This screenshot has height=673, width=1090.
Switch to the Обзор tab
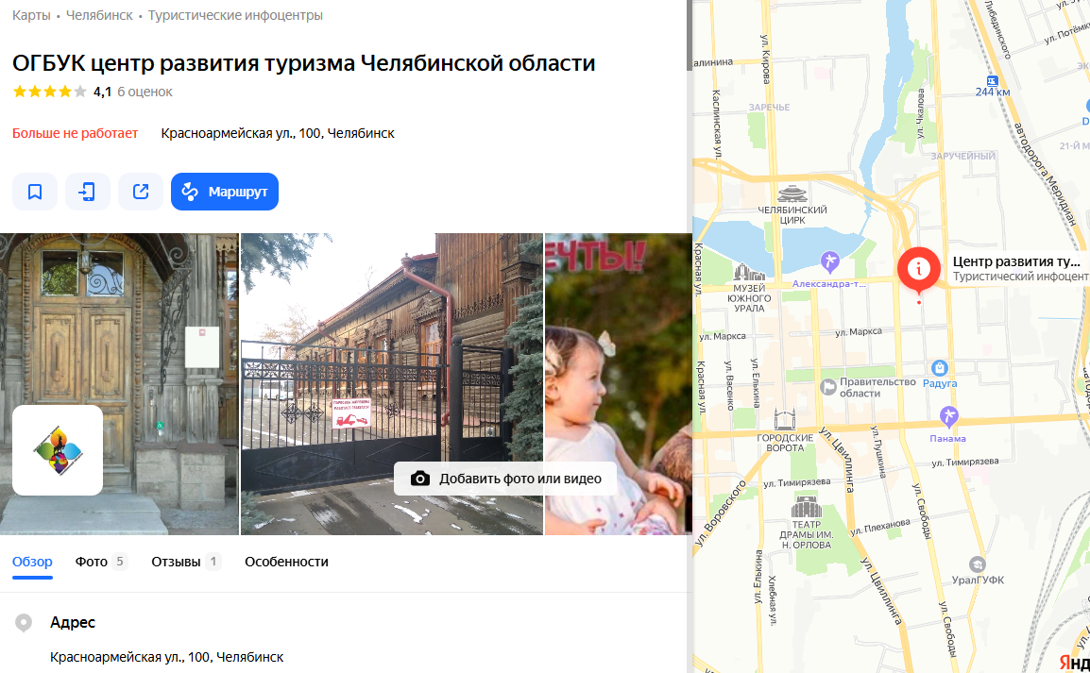(x=32, y=562)
